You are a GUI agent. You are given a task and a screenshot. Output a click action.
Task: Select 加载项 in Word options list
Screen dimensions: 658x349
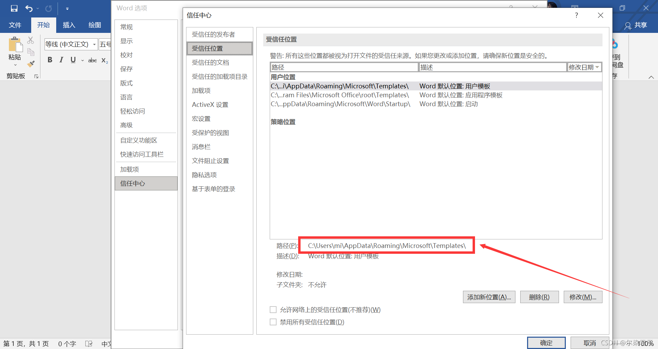tap(146, 170)
